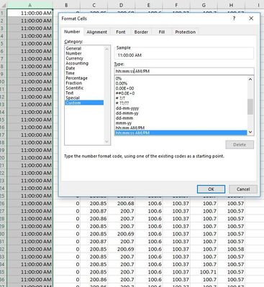Click cell C27 showing 200.87
This screenshot has height=287, width=264.
point(94,211)
